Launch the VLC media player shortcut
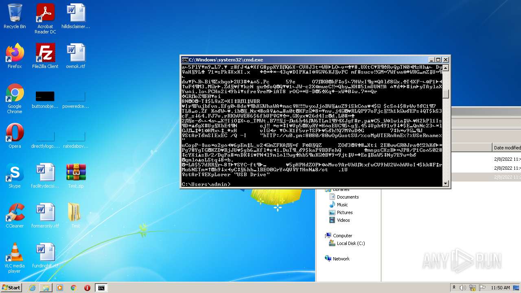 (15, 258)
